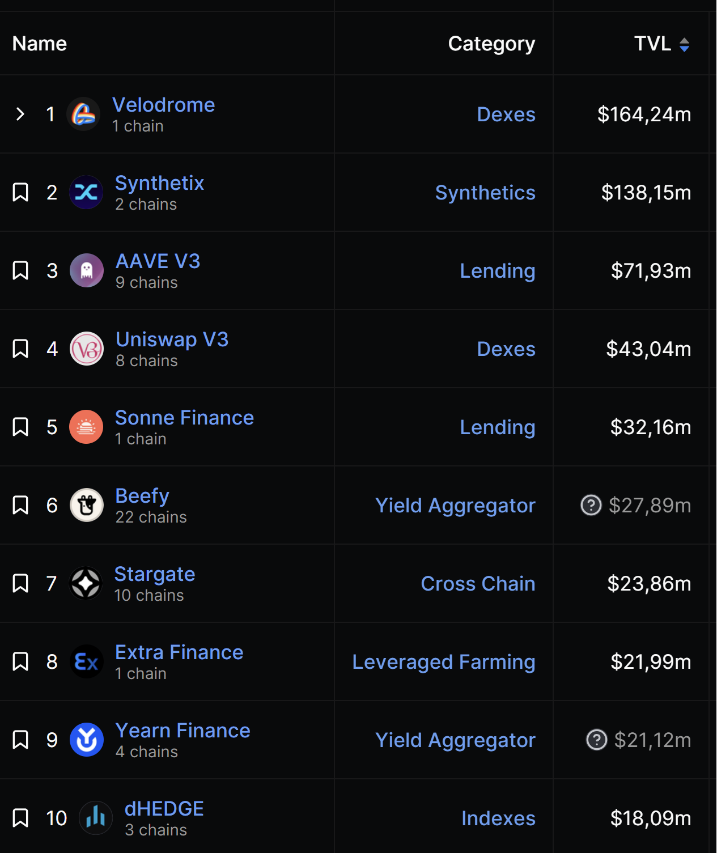Image resolution: width=717 pixels, height=853 pixels.
Task: Open the Uniswap V3 protocol page
Action: (x=172, y=339)
